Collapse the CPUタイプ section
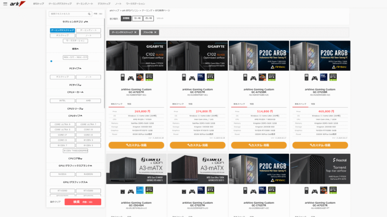387x217 pixels. [75, 116]
